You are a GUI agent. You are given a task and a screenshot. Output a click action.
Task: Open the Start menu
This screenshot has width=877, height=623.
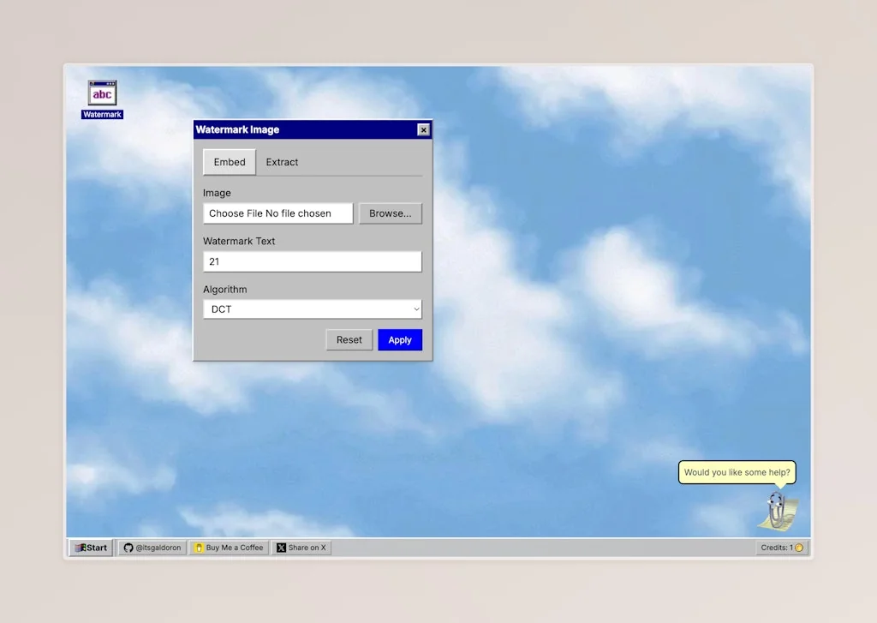(89, 547)
